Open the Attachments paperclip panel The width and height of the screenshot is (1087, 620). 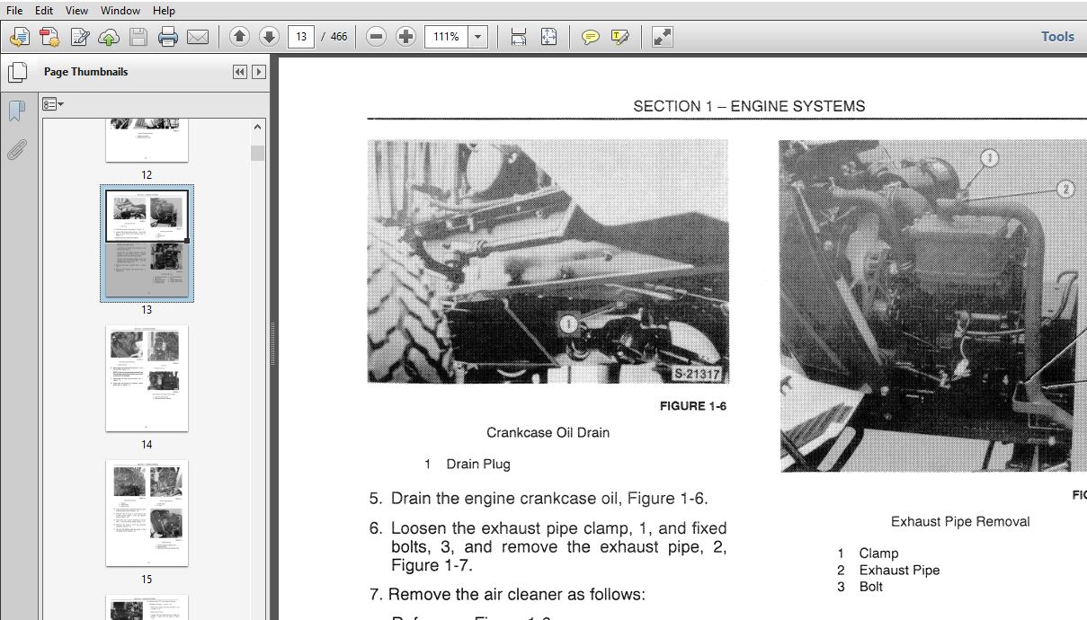[16, 149]
